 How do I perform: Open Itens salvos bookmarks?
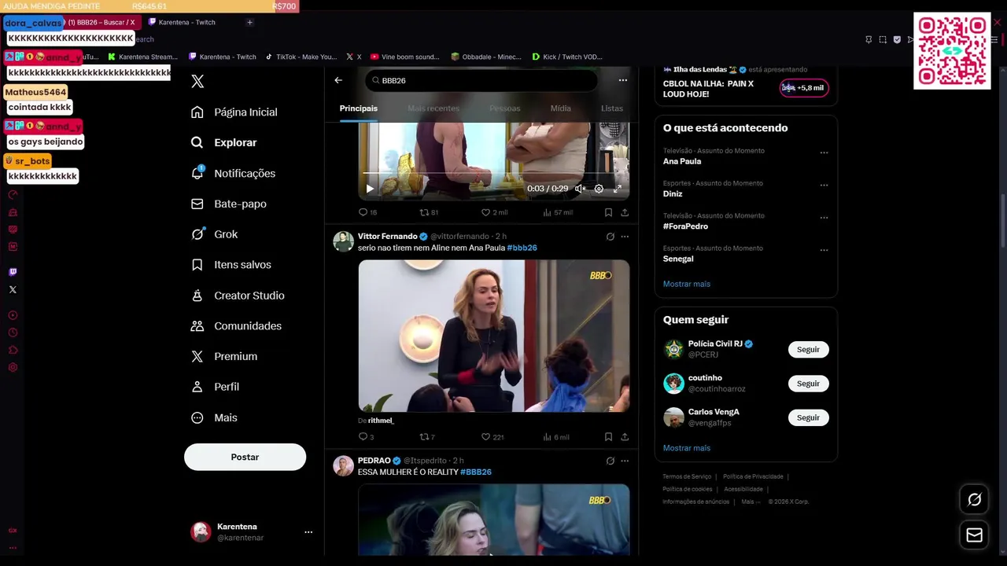pyautogui.click(x=231, y=265)
